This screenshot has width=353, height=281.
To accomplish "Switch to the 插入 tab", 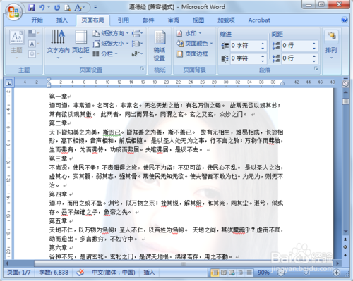I will [x=62, y=20].
